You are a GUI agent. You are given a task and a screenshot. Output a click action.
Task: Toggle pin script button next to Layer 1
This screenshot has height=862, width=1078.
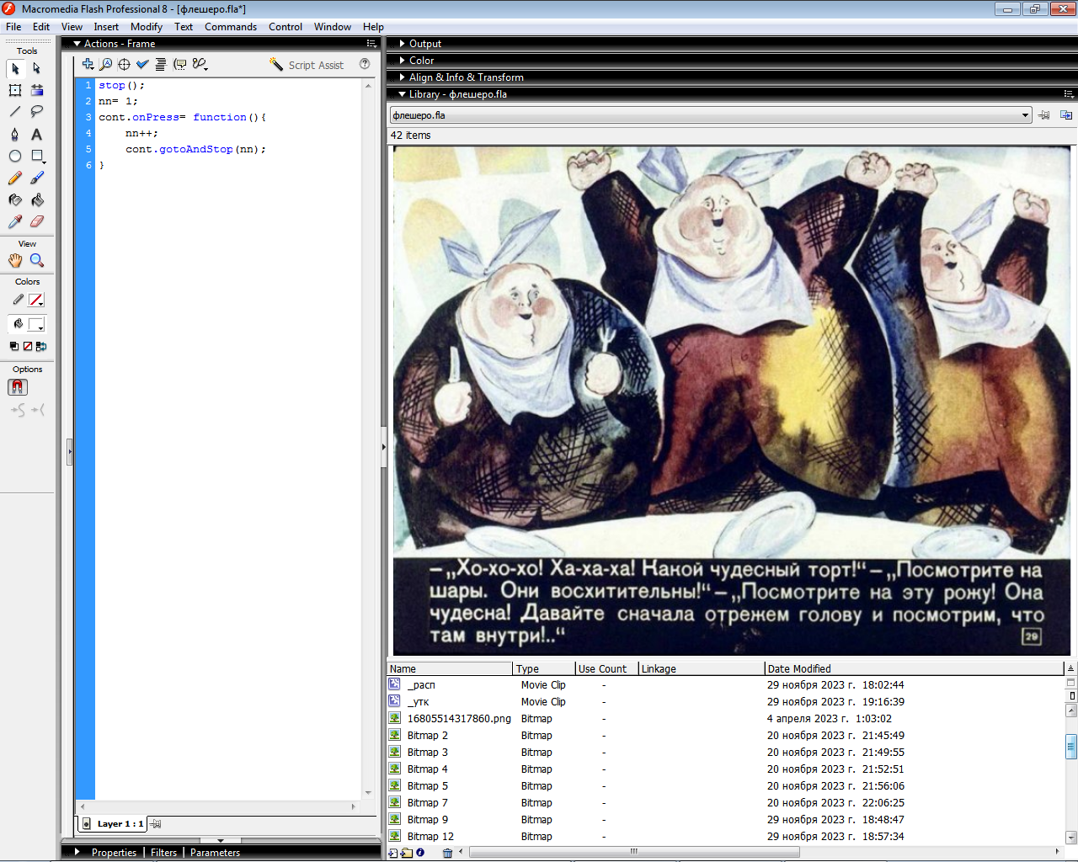pos(156,824)
